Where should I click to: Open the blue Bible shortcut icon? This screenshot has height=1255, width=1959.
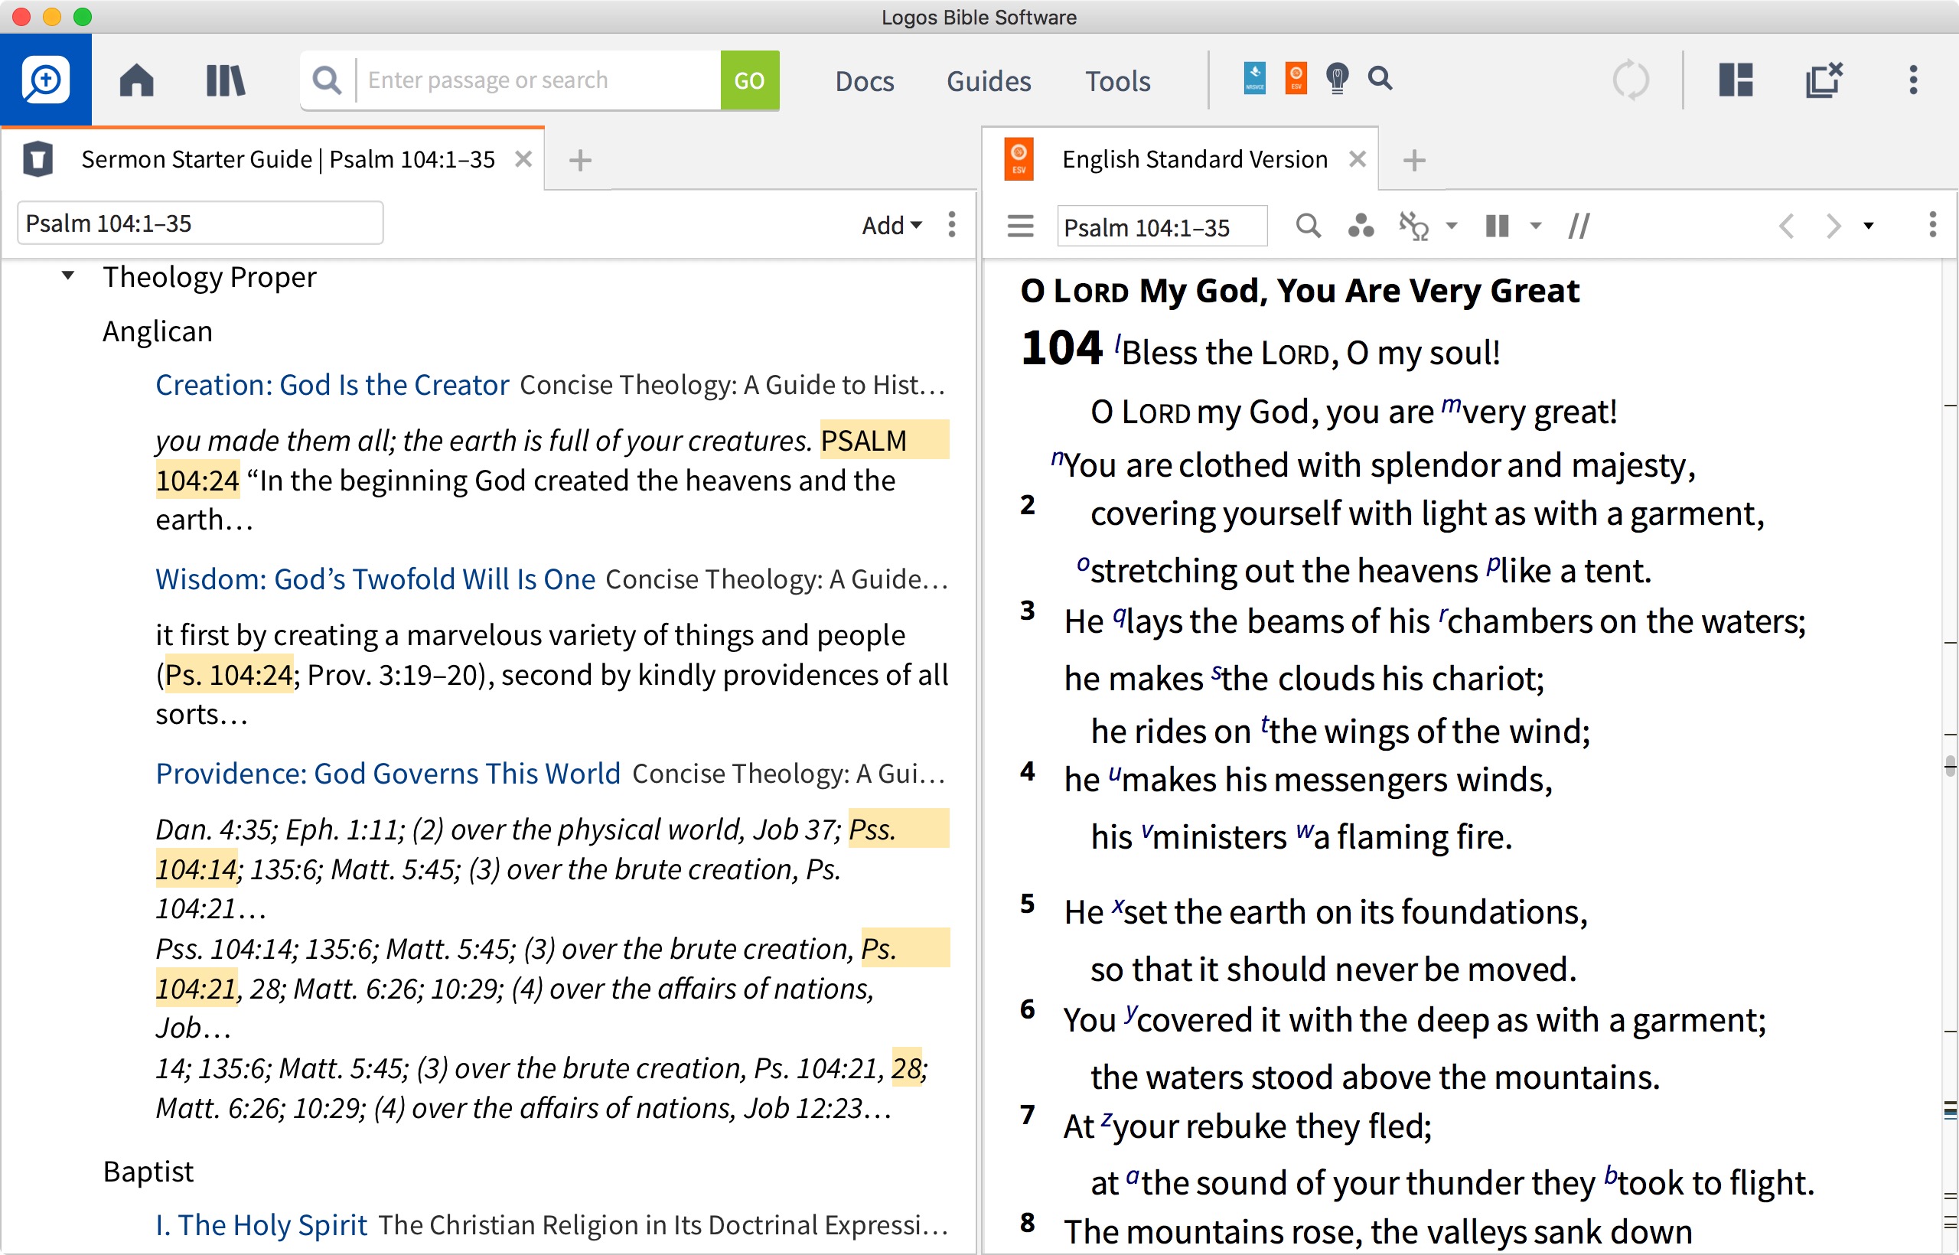coord(1255,78)
